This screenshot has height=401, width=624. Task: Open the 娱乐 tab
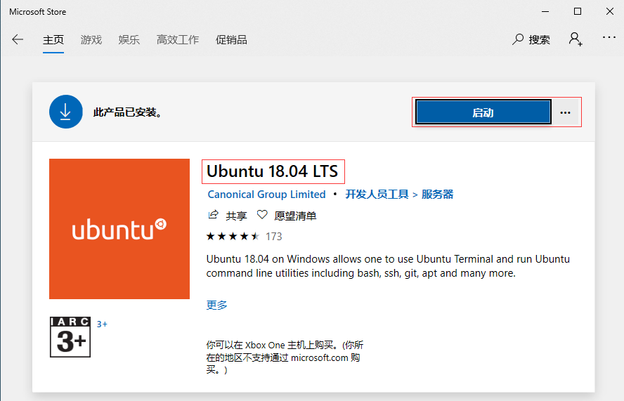(129, 40)
